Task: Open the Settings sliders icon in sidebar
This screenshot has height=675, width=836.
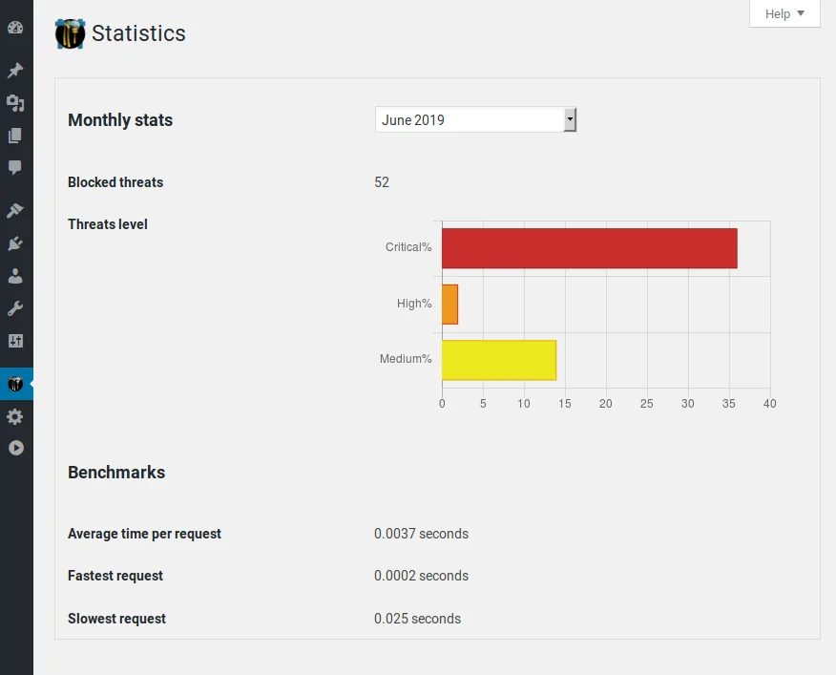Action: point(15,341)
